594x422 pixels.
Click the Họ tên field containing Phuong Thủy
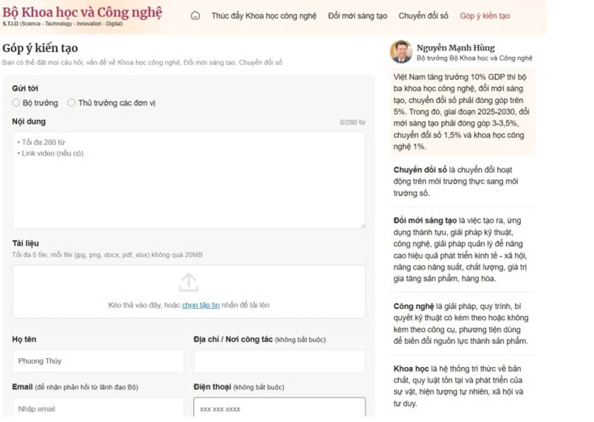[x=98, y=361]
